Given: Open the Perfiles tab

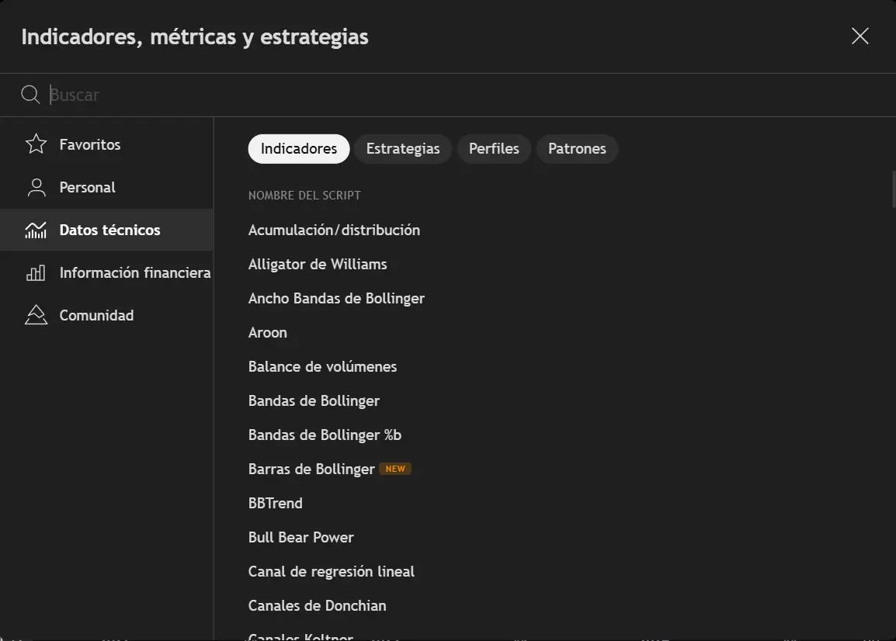Looking at the screenshot, I should point(494,148).
